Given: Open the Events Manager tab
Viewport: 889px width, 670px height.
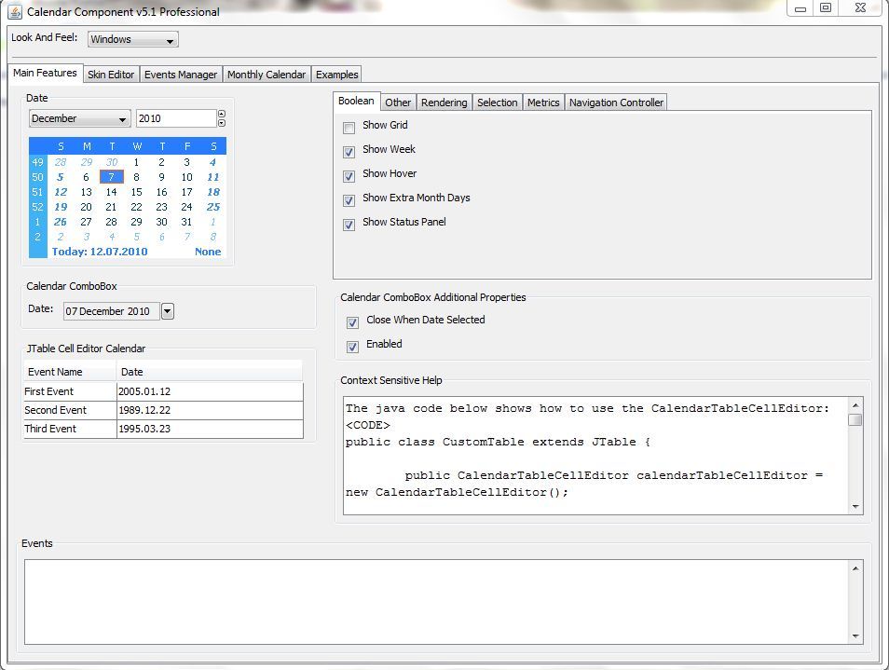Looking at the screenshot, I should click(180, 75).
